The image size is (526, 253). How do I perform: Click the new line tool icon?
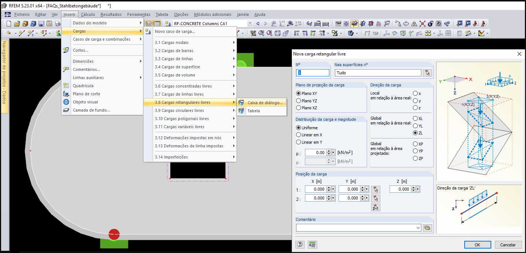(x=21, y=33)
